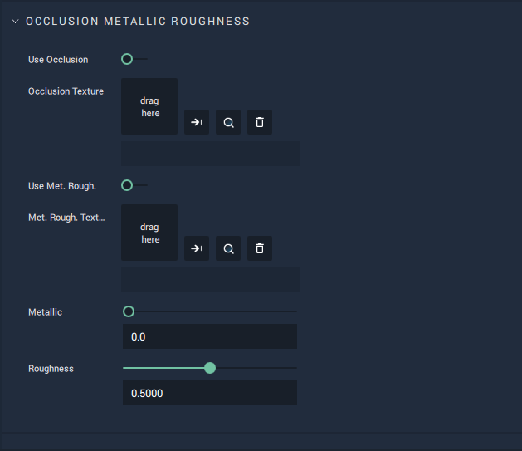Viewport: 522px width, 451px height.
Task: Remove Met. Rough. Texture with trash icon
Action: (260, 248)
